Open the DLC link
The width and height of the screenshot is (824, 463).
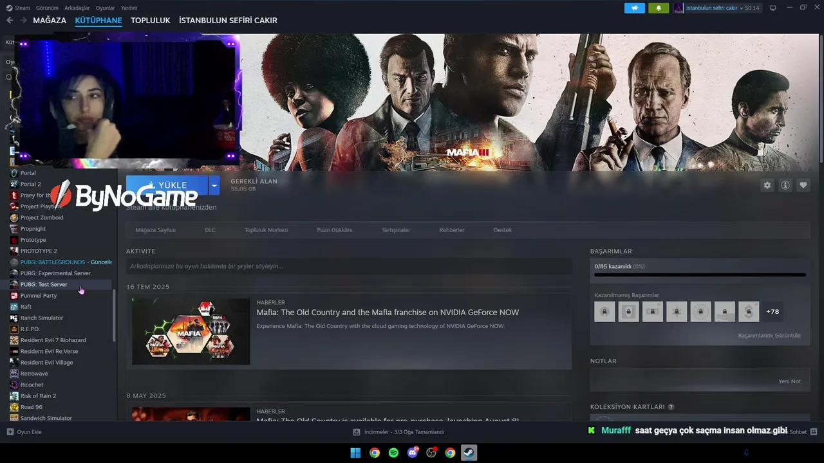click(x=210, y=230)
